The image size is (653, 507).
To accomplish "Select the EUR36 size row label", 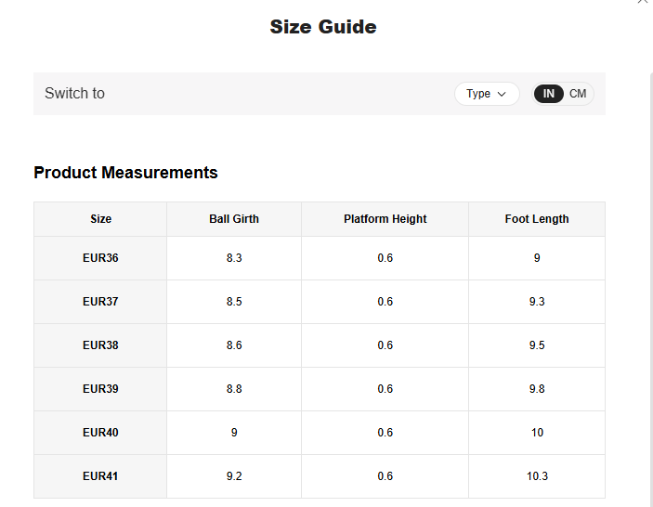I will click(100, 258).
